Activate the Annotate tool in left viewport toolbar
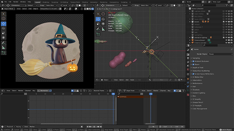 (4, 43)
